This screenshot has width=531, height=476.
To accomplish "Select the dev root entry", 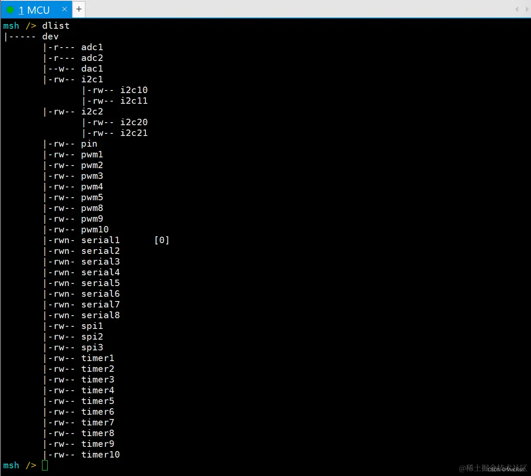I will click(x=51, y=36).
